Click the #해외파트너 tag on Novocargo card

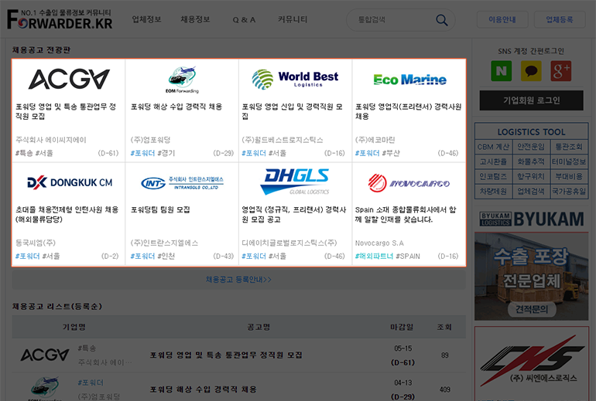point(374,256)
